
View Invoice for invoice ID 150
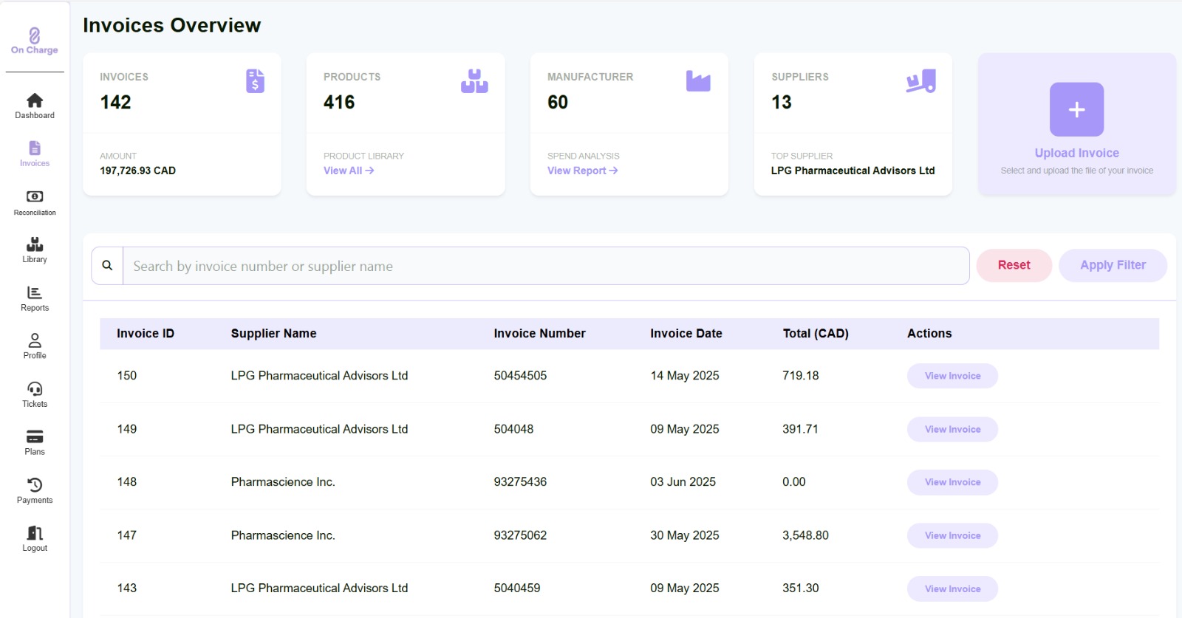(953, 376)
